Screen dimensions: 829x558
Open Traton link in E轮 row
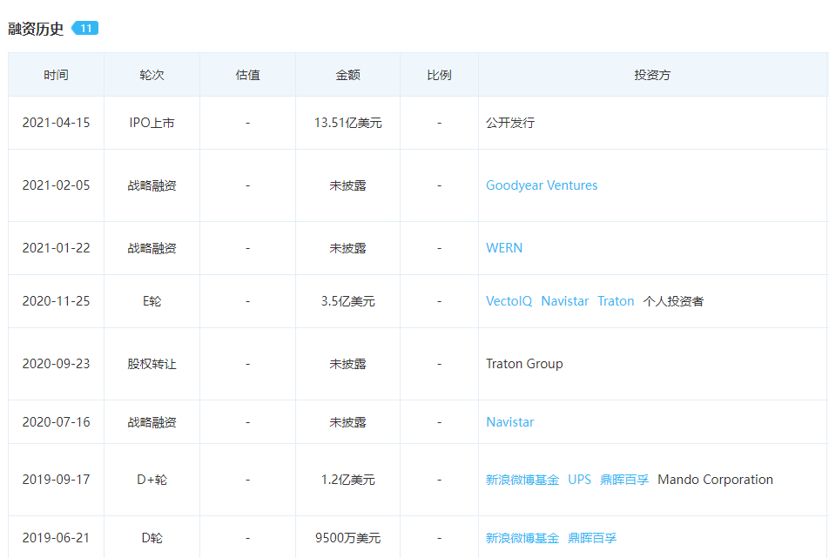(x=616, y=301)
